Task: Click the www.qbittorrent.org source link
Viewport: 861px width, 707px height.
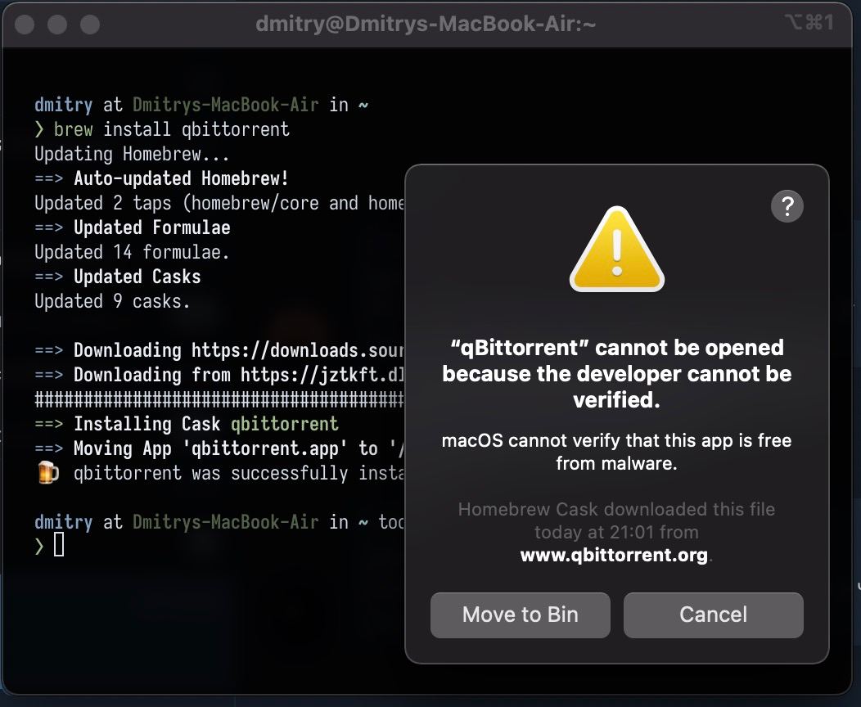Action: click(614, 555)
